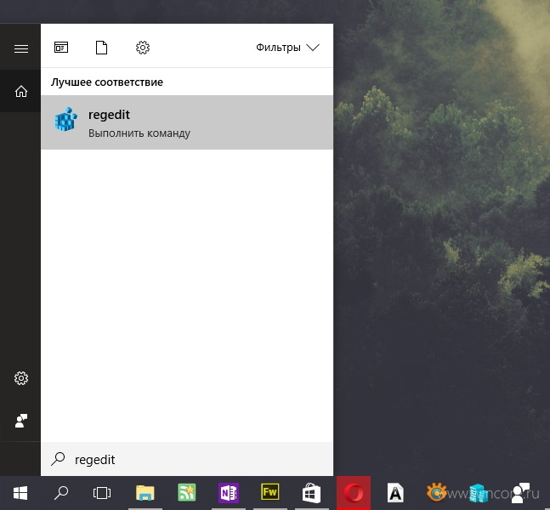Open the people icon on taskbar
The width and height of the screenshot is (550, 510).
coord(521,492)
